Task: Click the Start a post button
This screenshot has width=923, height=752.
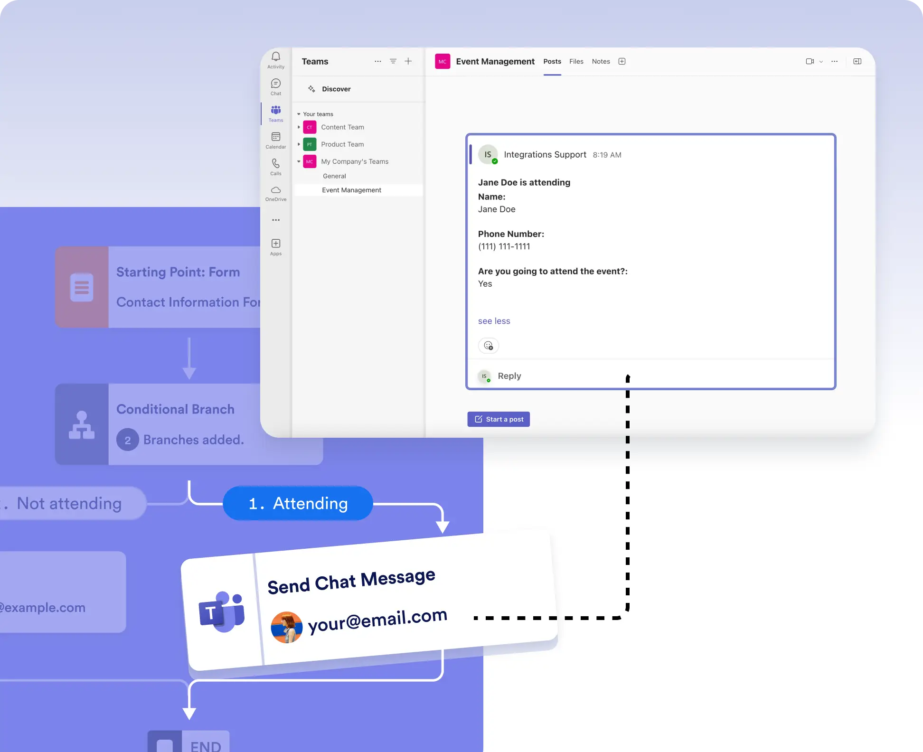Action: [x=499, y=419]
